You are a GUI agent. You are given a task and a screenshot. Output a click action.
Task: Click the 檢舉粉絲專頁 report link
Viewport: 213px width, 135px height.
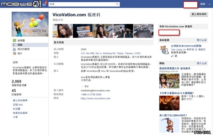point(20,113)
